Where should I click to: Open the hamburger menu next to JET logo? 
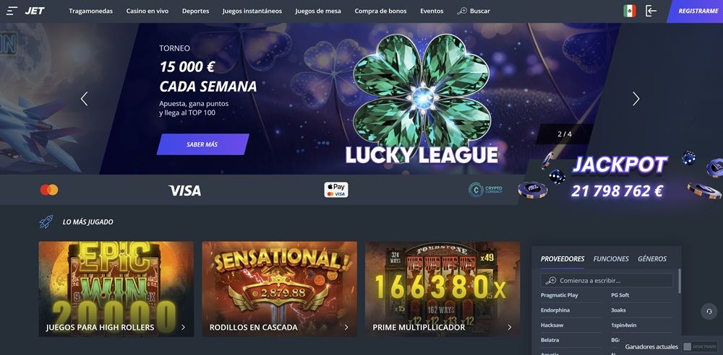coord(12,11)
